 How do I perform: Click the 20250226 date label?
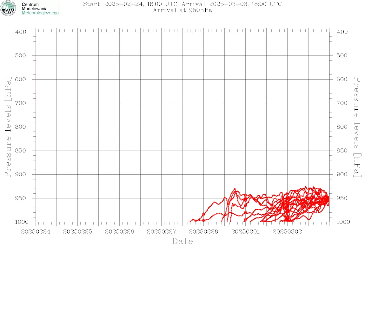119,232
